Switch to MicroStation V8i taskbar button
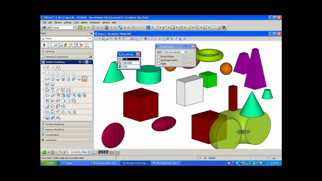Viewport: 322px width, 181px height. pos(165,163)
